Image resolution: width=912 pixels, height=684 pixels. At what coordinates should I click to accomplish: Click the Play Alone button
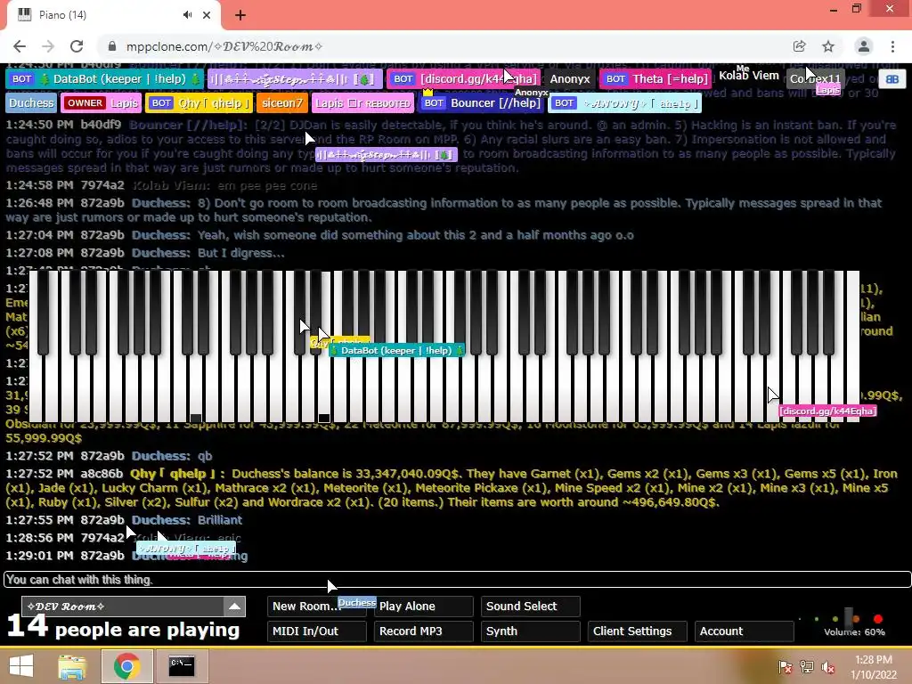tap(424, 606)
